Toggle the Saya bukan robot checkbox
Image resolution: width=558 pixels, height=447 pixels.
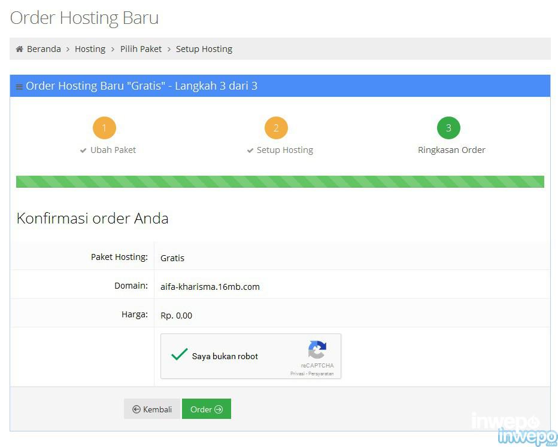[180, 354]
